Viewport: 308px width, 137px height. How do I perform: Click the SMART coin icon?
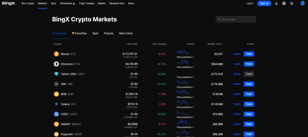click(56, 124)
